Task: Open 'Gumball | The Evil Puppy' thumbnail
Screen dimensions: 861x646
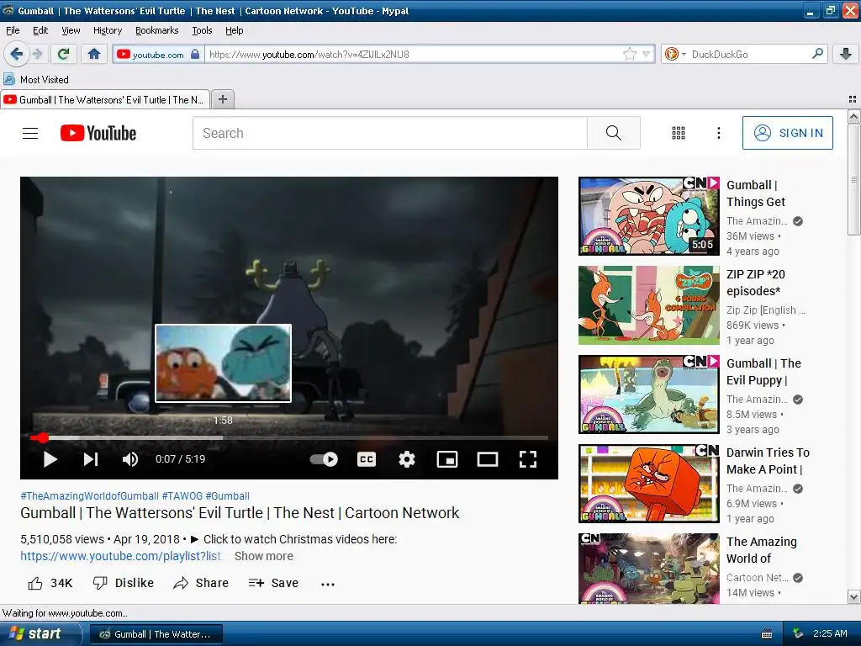Action: [x=648, y=394]
